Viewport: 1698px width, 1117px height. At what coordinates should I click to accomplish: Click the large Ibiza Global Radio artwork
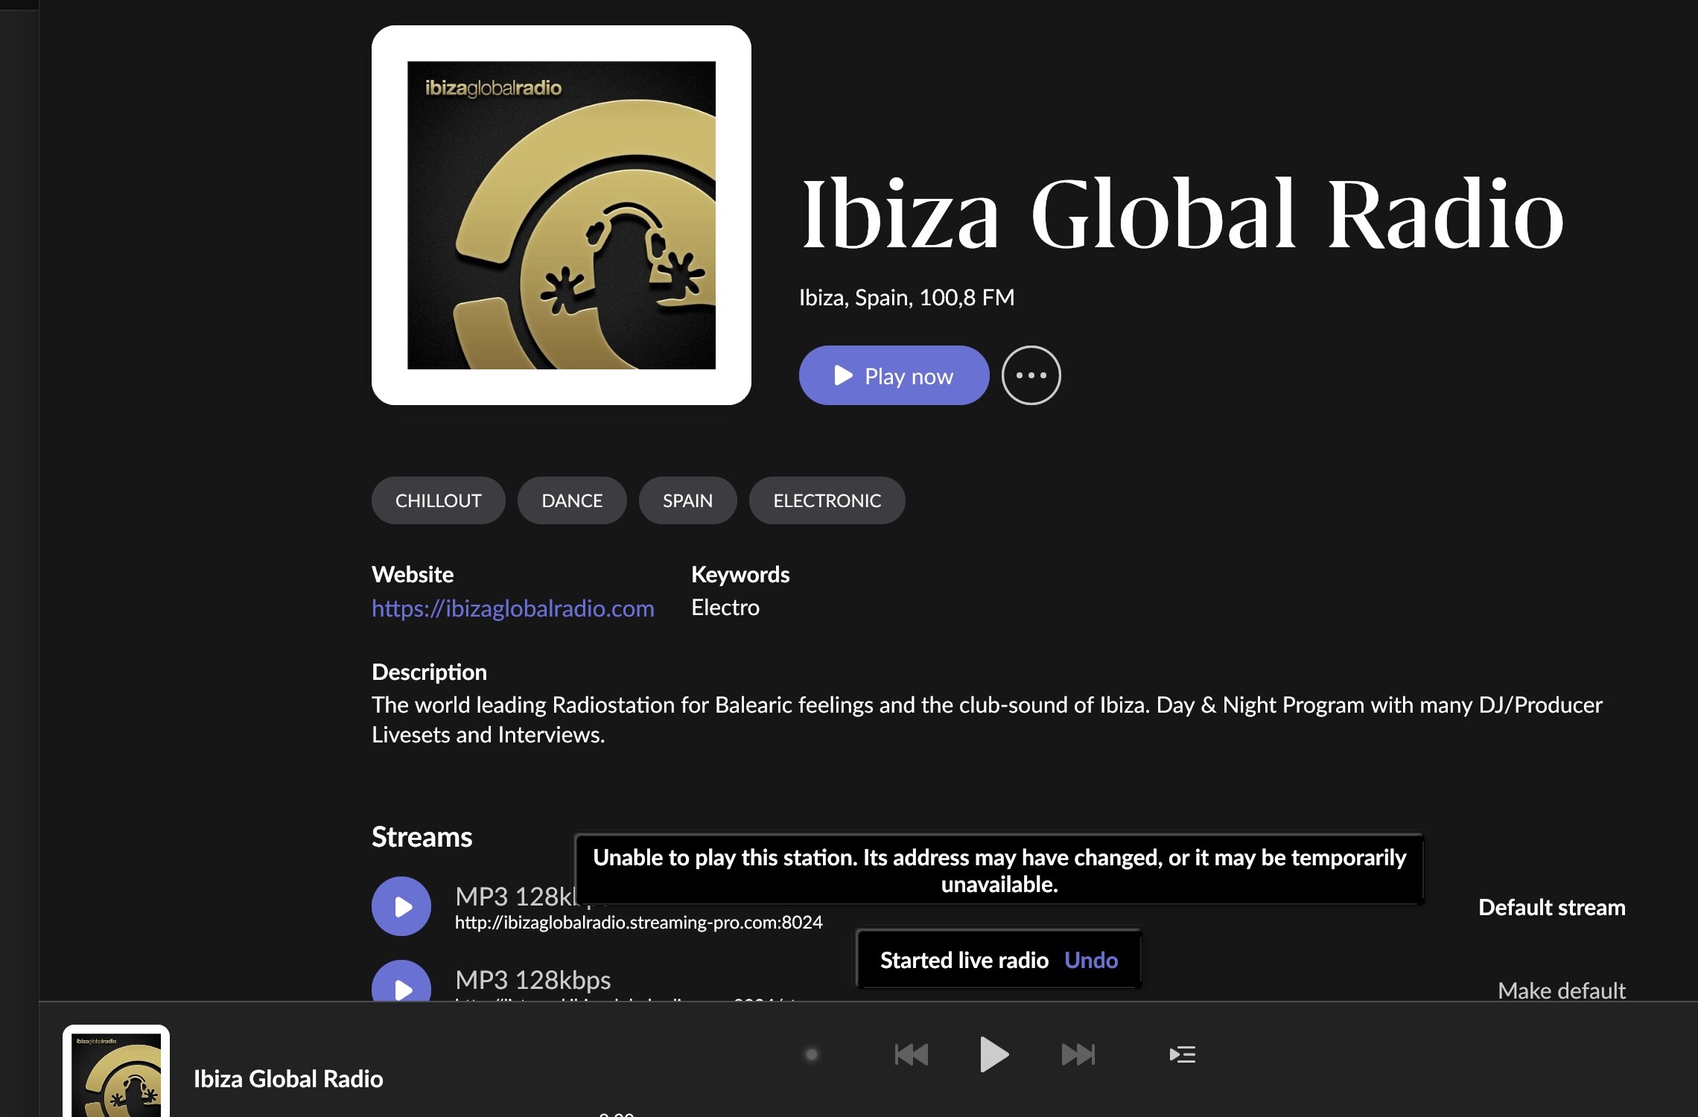(x=561, y=215)
